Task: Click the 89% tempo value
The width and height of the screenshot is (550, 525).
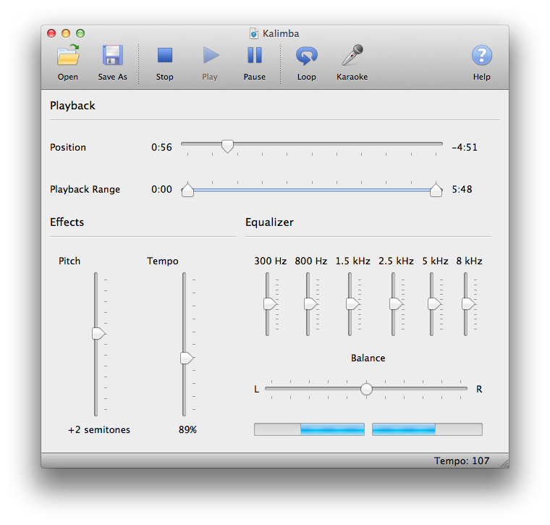Action: 187,430
